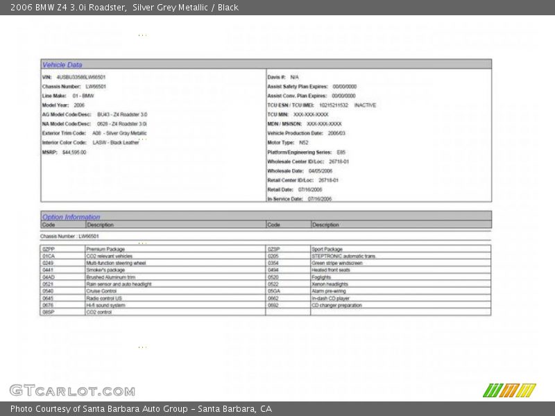This screenshot has width=555, height=416.
Task: Select NA Model Code 0628 - Z4 Roadster 3.0i
Action: [x=122, y=124]
